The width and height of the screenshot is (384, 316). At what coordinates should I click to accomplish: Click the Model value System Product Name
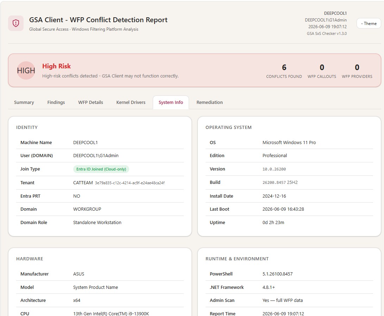point(95,287)
